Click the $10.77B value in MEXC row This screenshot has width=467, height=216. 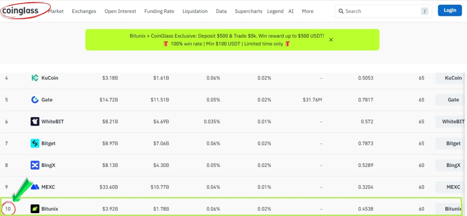pos(160,187)
